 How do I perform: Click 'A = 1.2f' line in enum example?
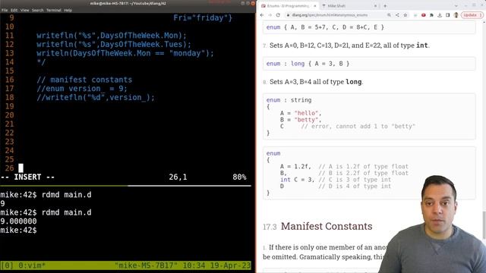click(295, 167)
